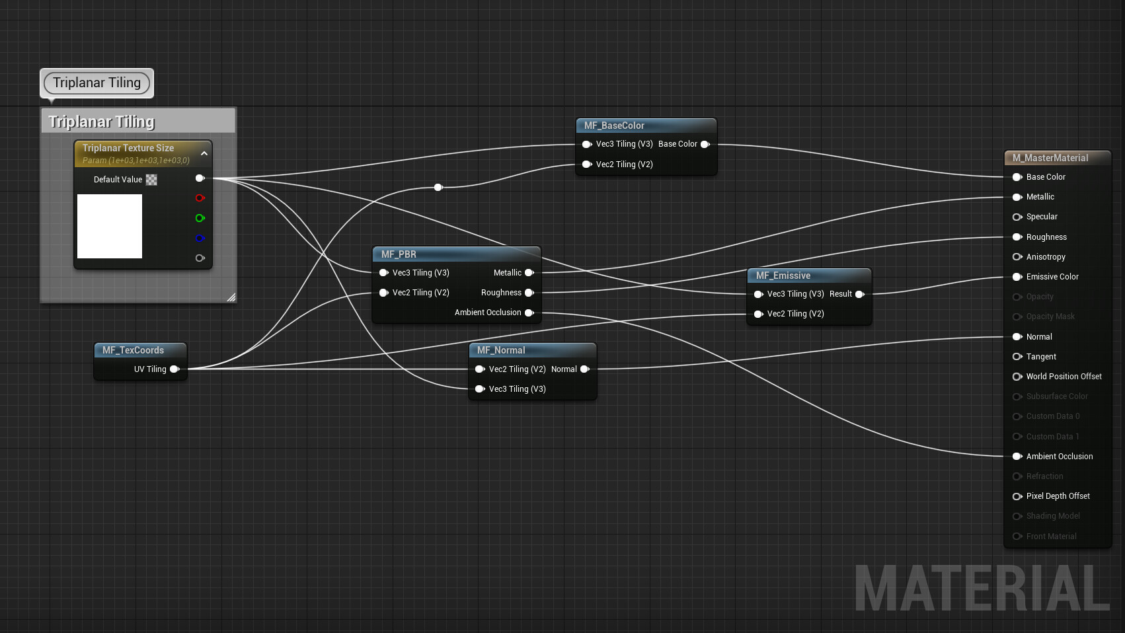Image resolution: width=1125 pixels, height=633 pixels.
Task: Click the Vec3 Tiling input pin on MF_Emissive
Action: pyautogui.click(x=758, y=294)
